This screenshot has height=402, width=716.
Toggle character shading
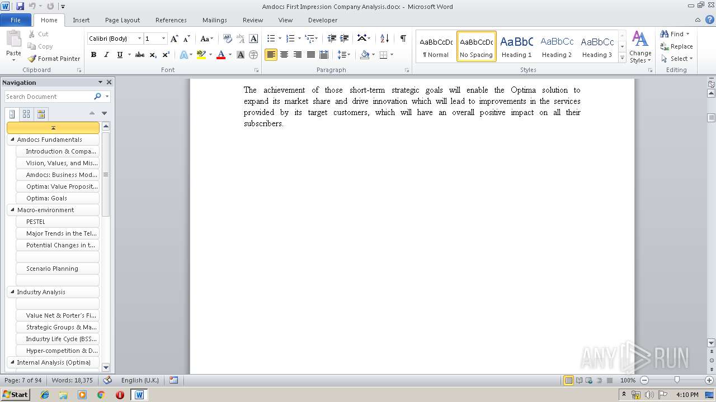coord(241,55)
